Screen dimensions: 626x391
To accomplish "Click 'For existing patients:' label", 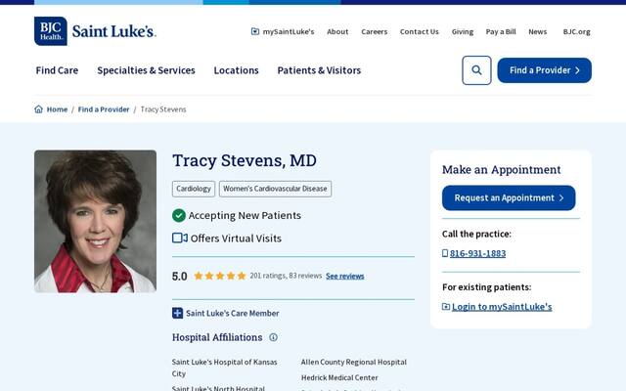I will click(487, 287).
